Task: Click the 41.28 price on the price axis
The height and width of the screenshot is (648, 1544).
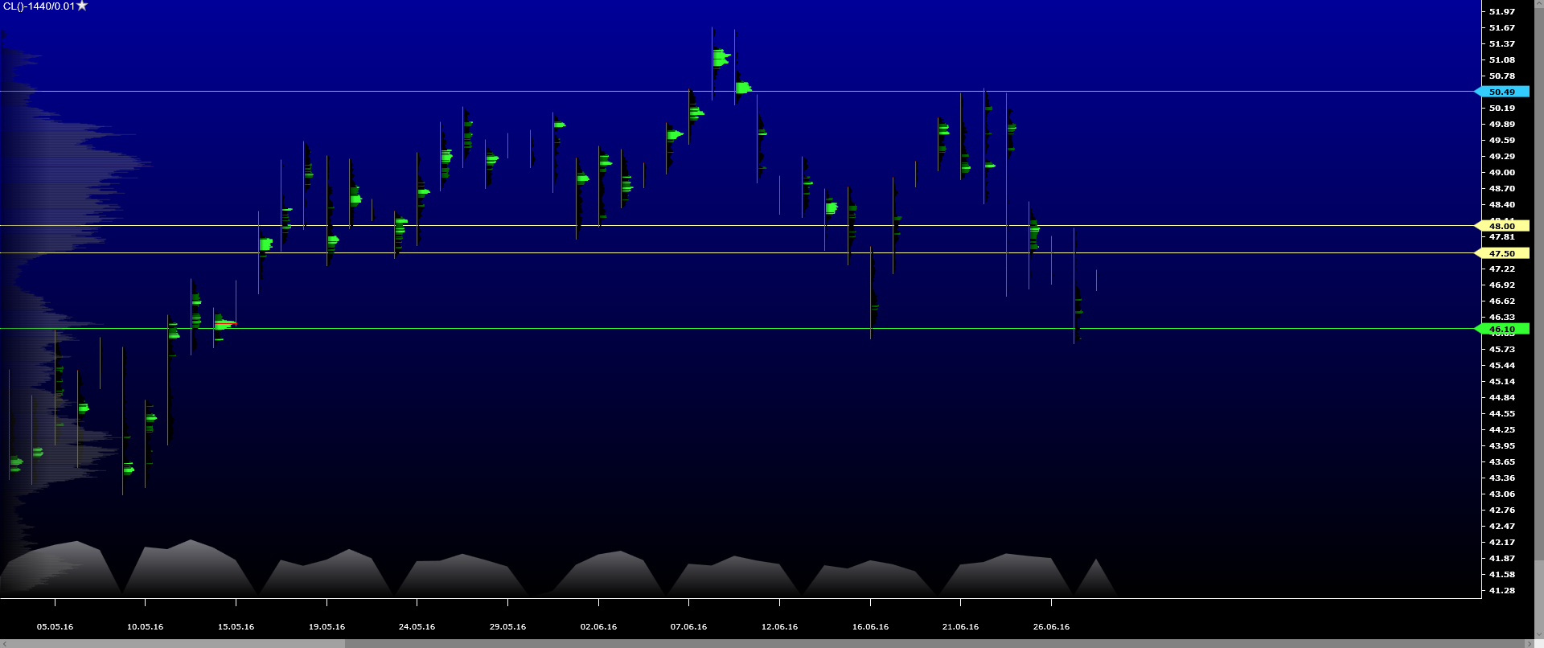Action: pyautogui.click(x=1501, y=590)
